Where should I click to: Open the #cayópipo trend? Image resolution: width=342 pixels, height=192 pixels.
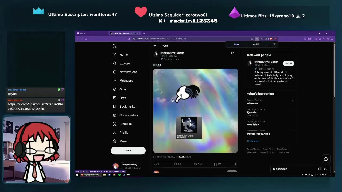click(x=253, y=125)
